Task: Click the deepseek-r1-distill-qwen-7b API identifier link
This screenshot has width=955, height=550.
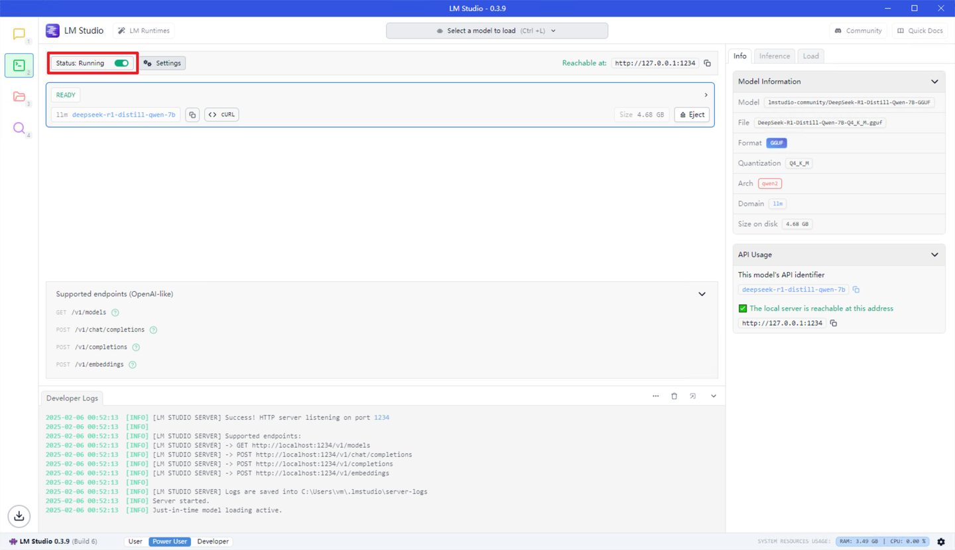Action: [x=794, y=289]
